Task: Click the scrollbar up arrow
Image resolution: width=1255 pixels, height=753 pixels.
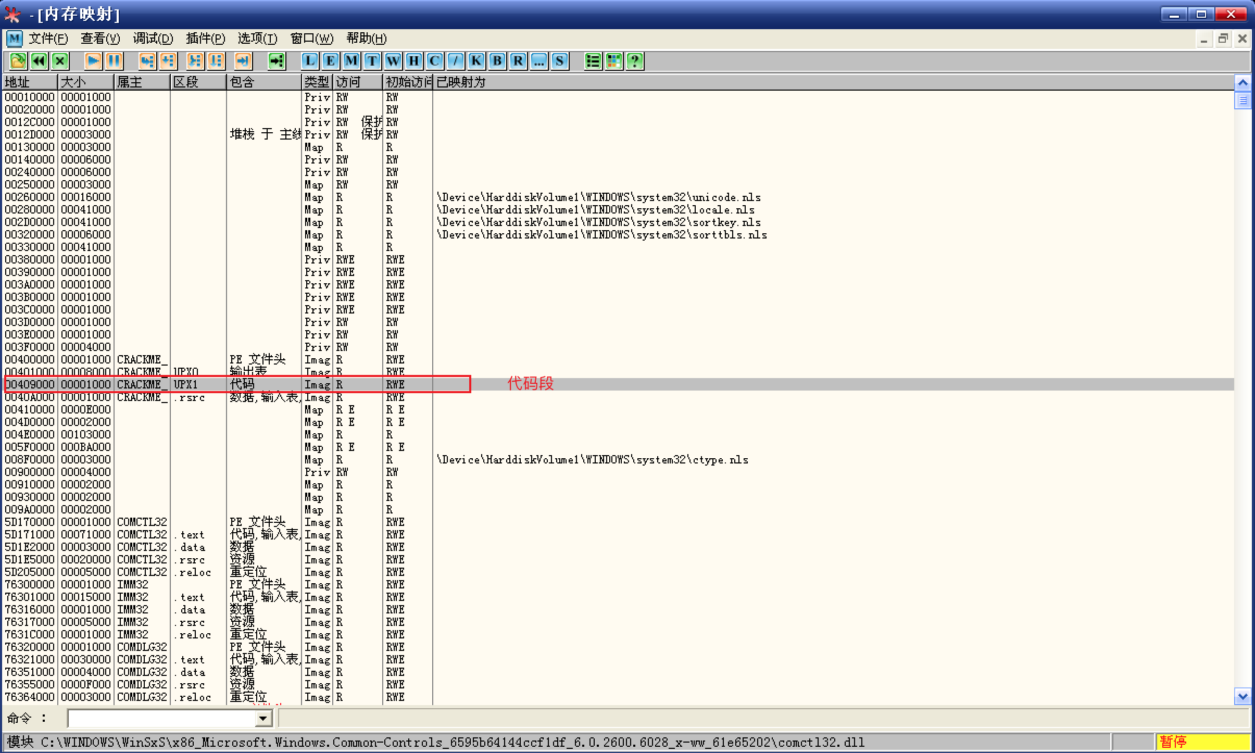Action: 1243,82
